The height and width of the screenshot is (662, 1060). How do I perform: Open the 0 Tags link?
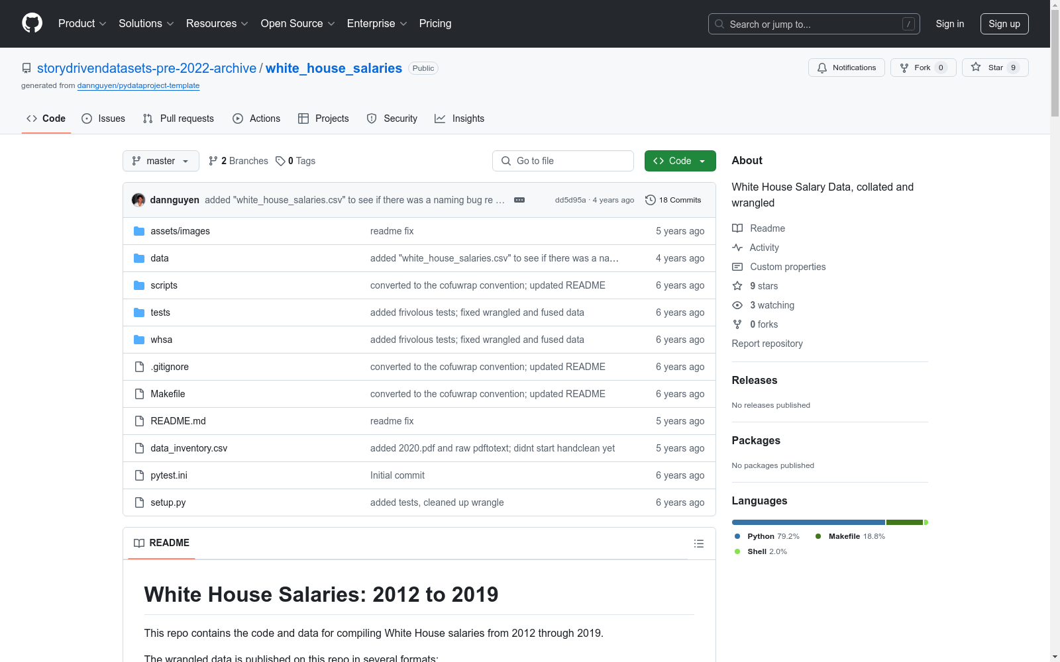click(x=295, y=161)
